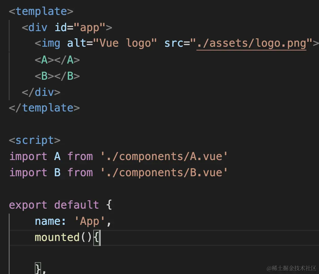The width and height of the screenshot is (319, 274).
Task: Click the highlighted opening brace after mounted()
Action: click(97, 238)
